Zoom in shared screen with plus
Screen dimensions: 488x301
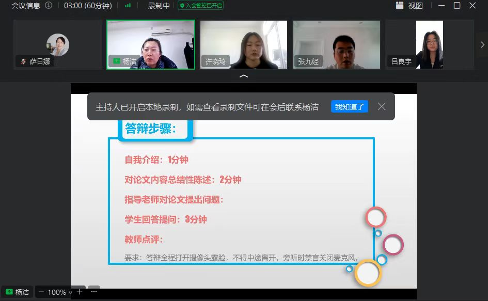point(80,292)
